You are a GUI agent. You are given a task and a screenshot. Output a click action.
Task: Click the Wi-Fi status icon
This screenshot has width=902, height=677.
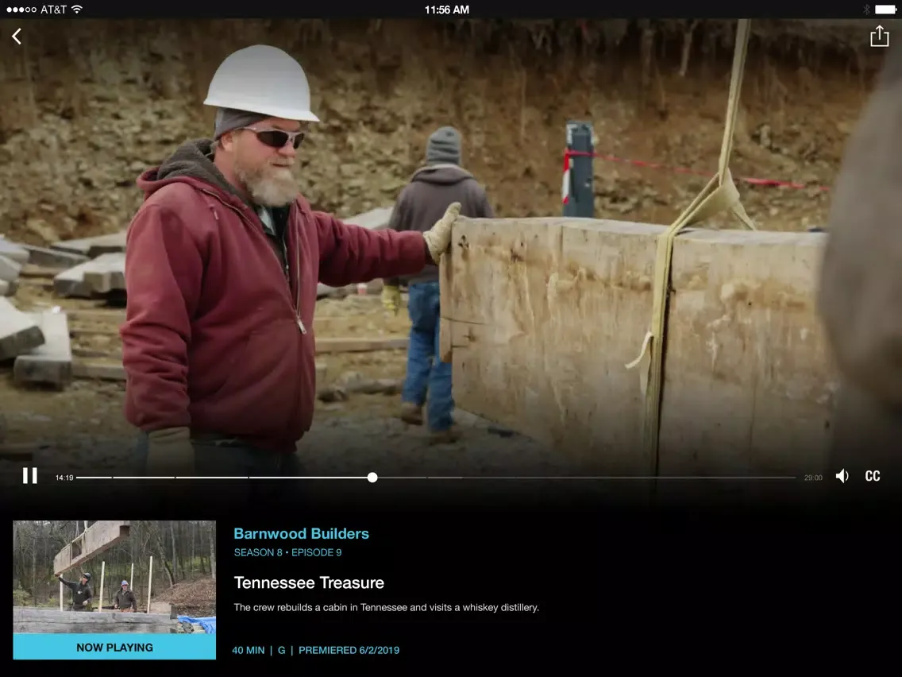pyautogui.click(x=77, y=10)
